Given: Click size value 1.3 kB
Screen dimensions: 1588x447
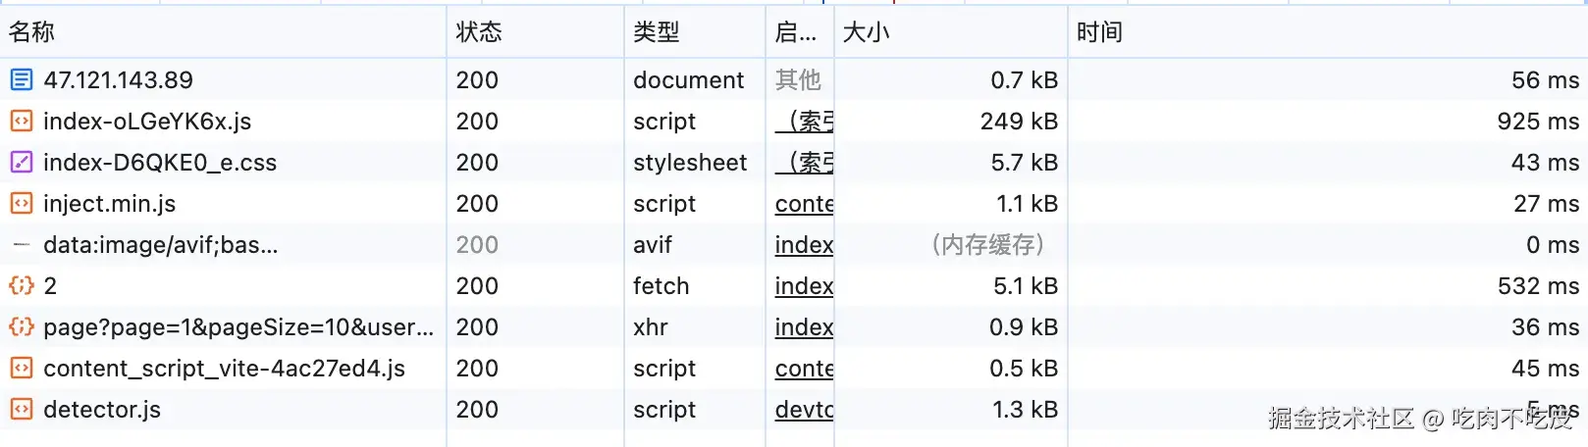Looking at the screenshot, I should [1026, 409].
